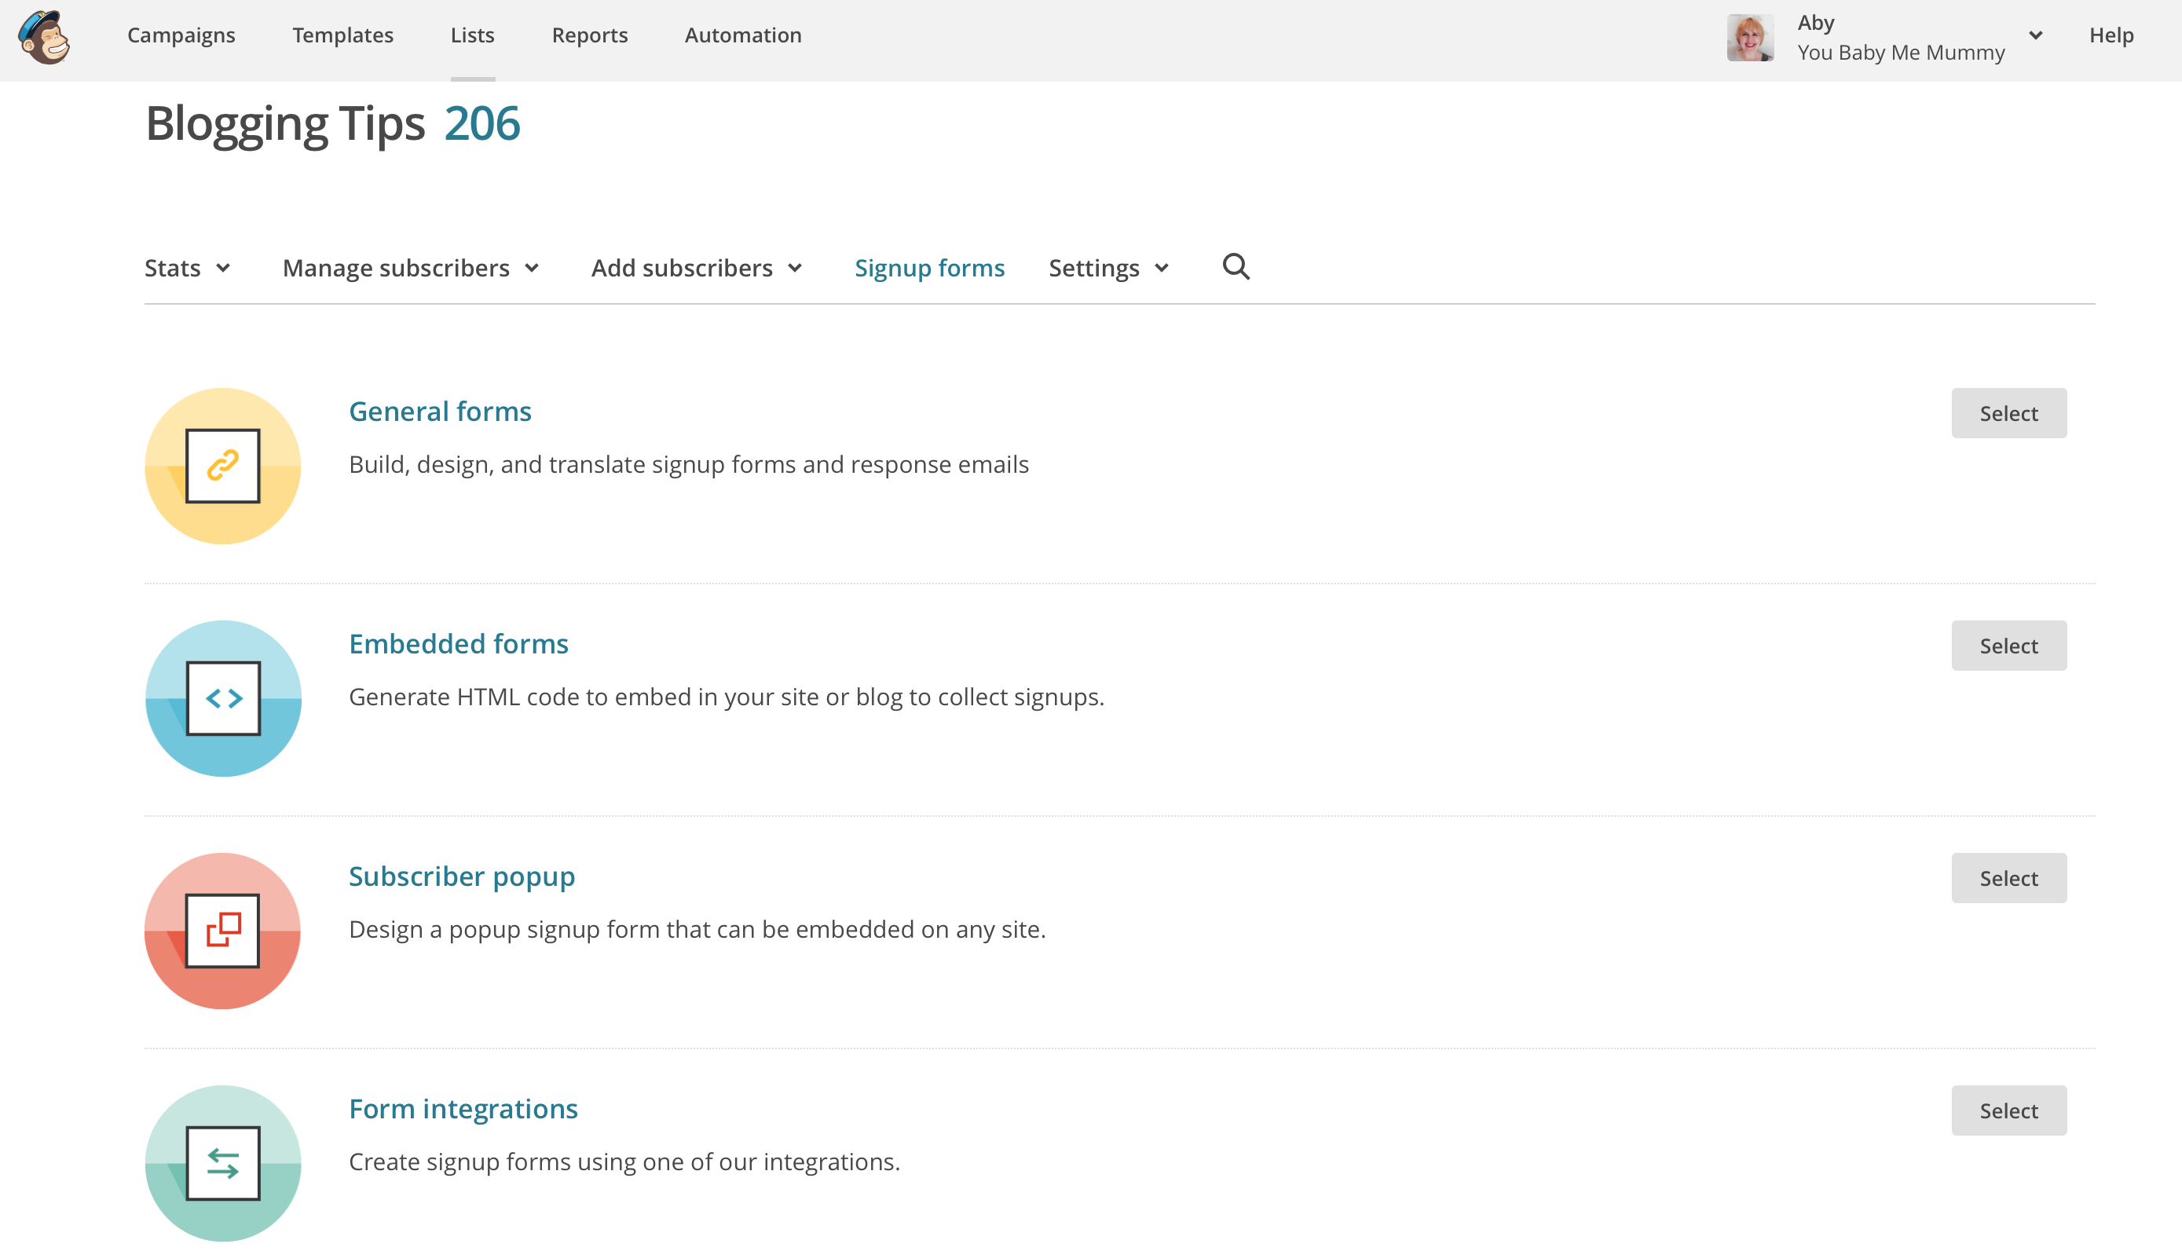
Task: Open the Templates menu
Action: pyautogui.click(x=343, y=35)
